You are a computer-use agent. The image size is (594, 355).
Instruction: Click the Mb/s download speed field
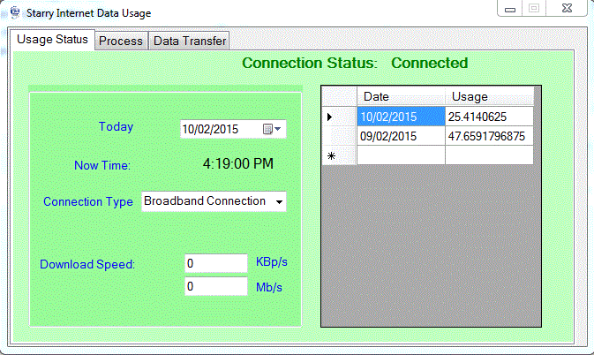[x=216, y=286]
